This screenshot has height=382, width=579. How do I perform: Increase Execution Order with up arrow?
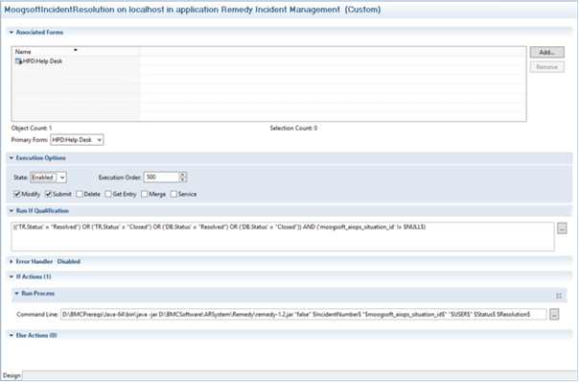pyautogui.click(x=183, y=175)
